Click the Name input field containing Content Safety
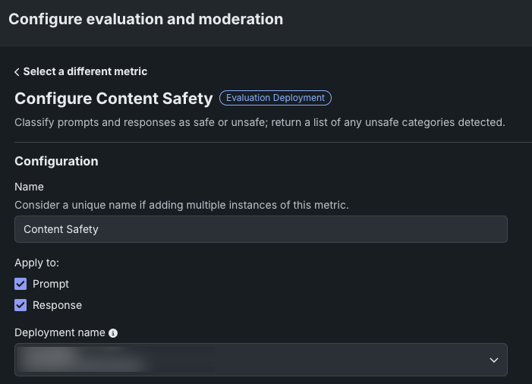This screenshot has width=532, height=384. [x=260, y=229]
